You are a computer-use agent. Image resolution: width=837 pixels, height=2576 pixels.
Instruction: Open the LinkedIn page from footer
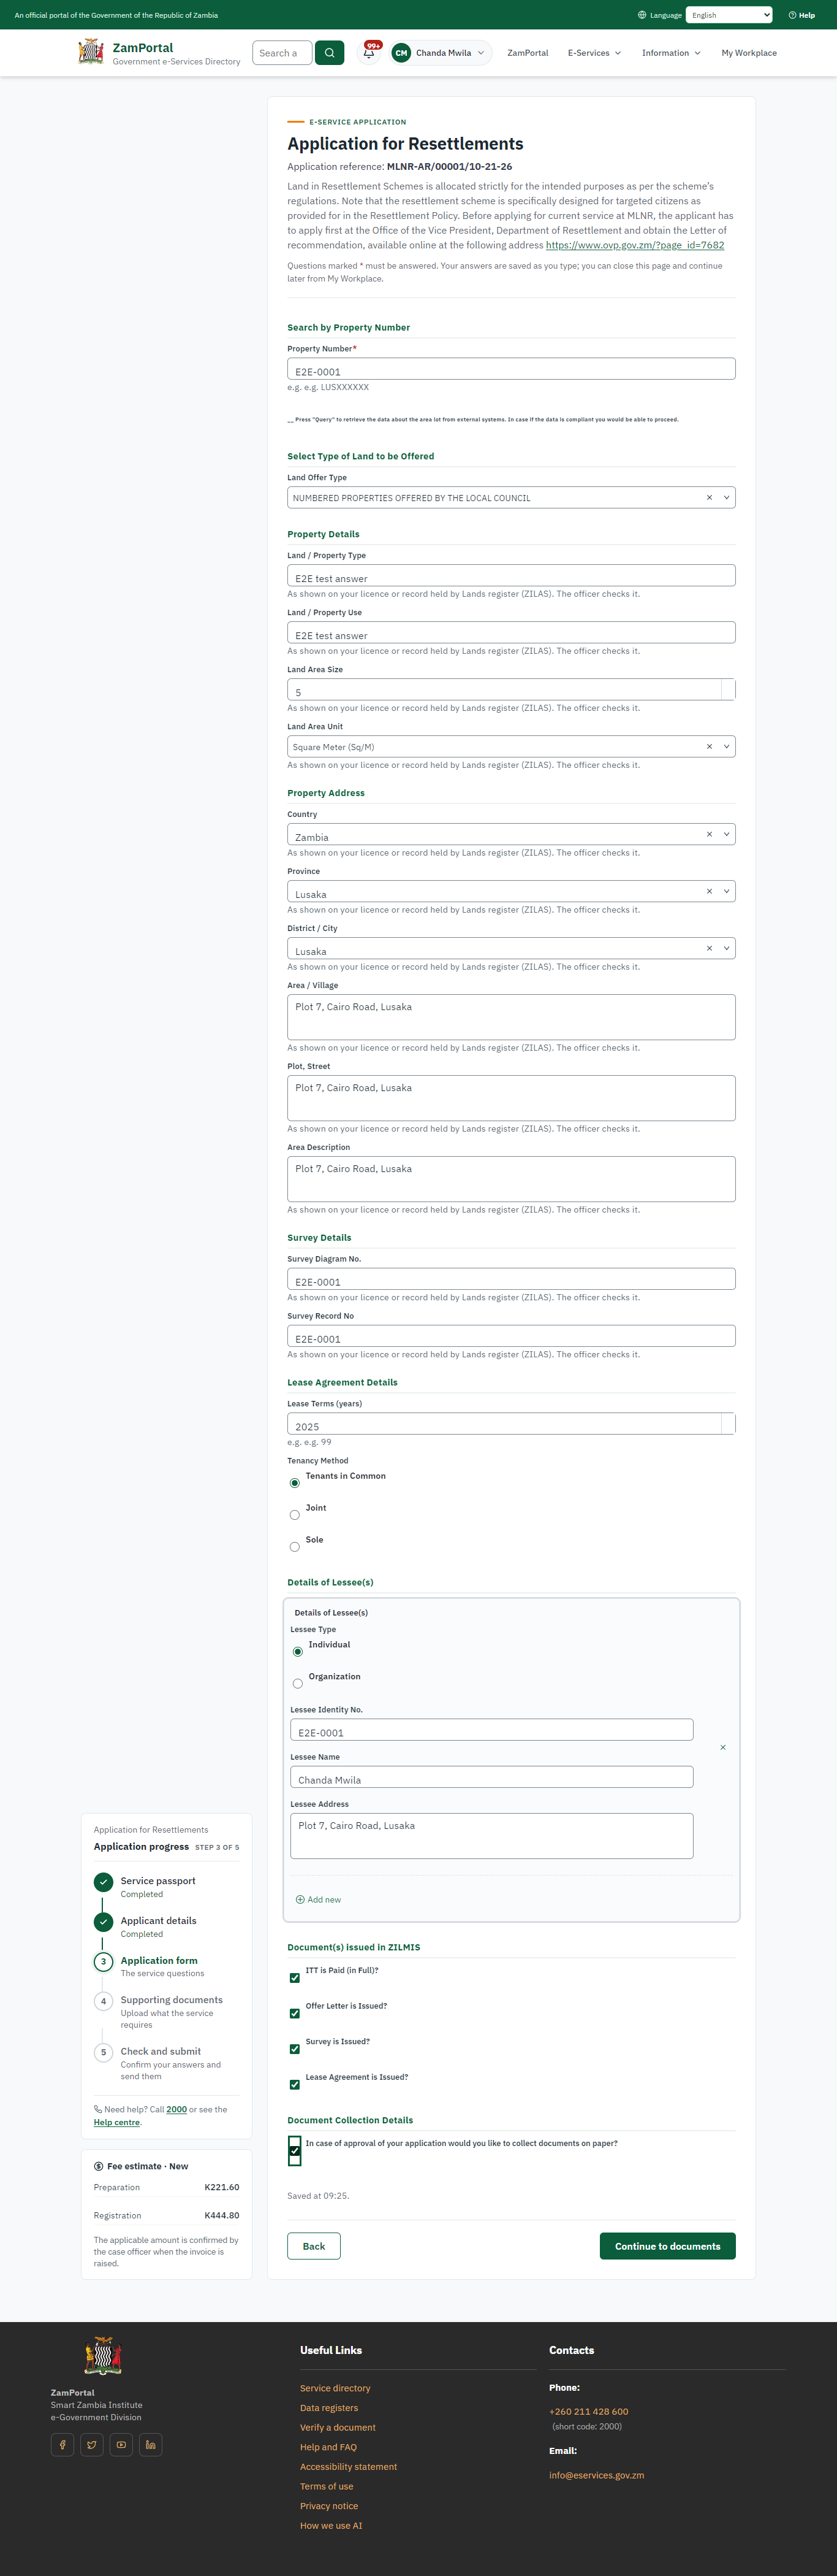point(151,2445)
